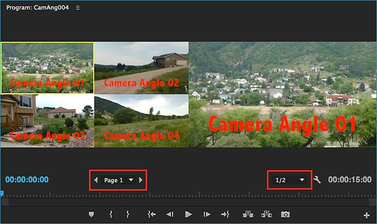Go to the next camera page arrow
This screenshot has width=377, height=224.
(x=140, y=180)
